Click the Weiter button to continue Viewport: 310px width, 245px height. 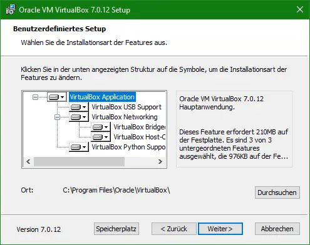pos(220,229)
